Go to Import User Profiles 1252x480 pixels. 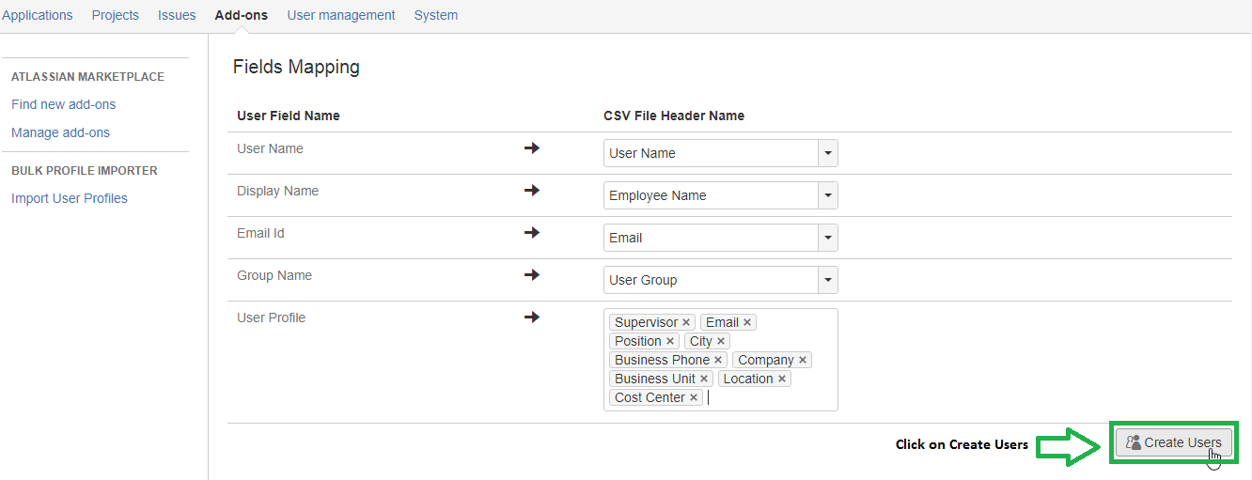tap(70, 198)
